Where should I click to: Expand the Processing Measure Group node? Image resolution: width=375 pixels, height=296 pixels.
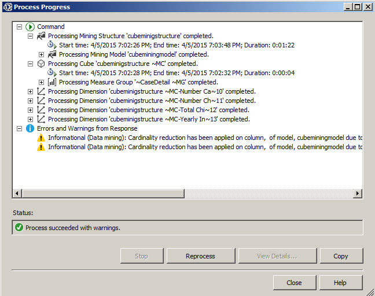point(41,83)
